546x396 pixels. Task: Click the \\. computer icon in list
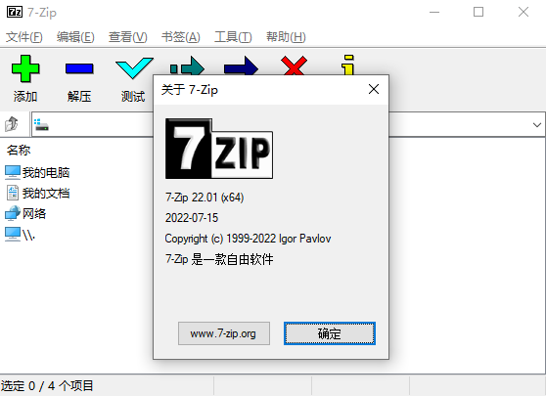13,235
